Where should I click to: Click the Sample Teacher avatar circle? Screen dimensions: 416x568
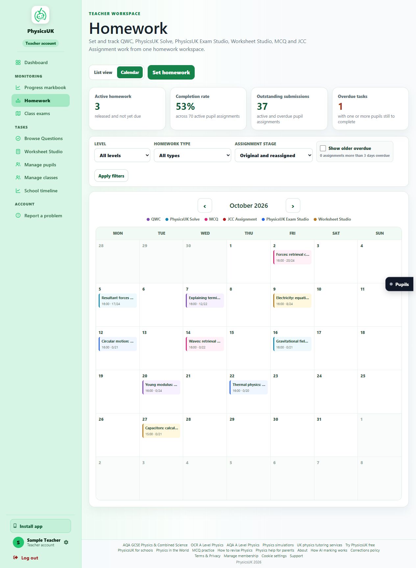(x=18, y=542)
